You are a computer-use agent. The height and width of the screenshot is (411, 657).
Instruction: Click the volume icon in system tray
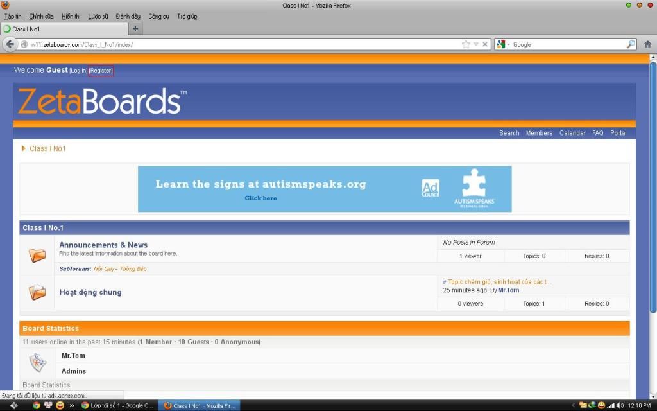619,405
